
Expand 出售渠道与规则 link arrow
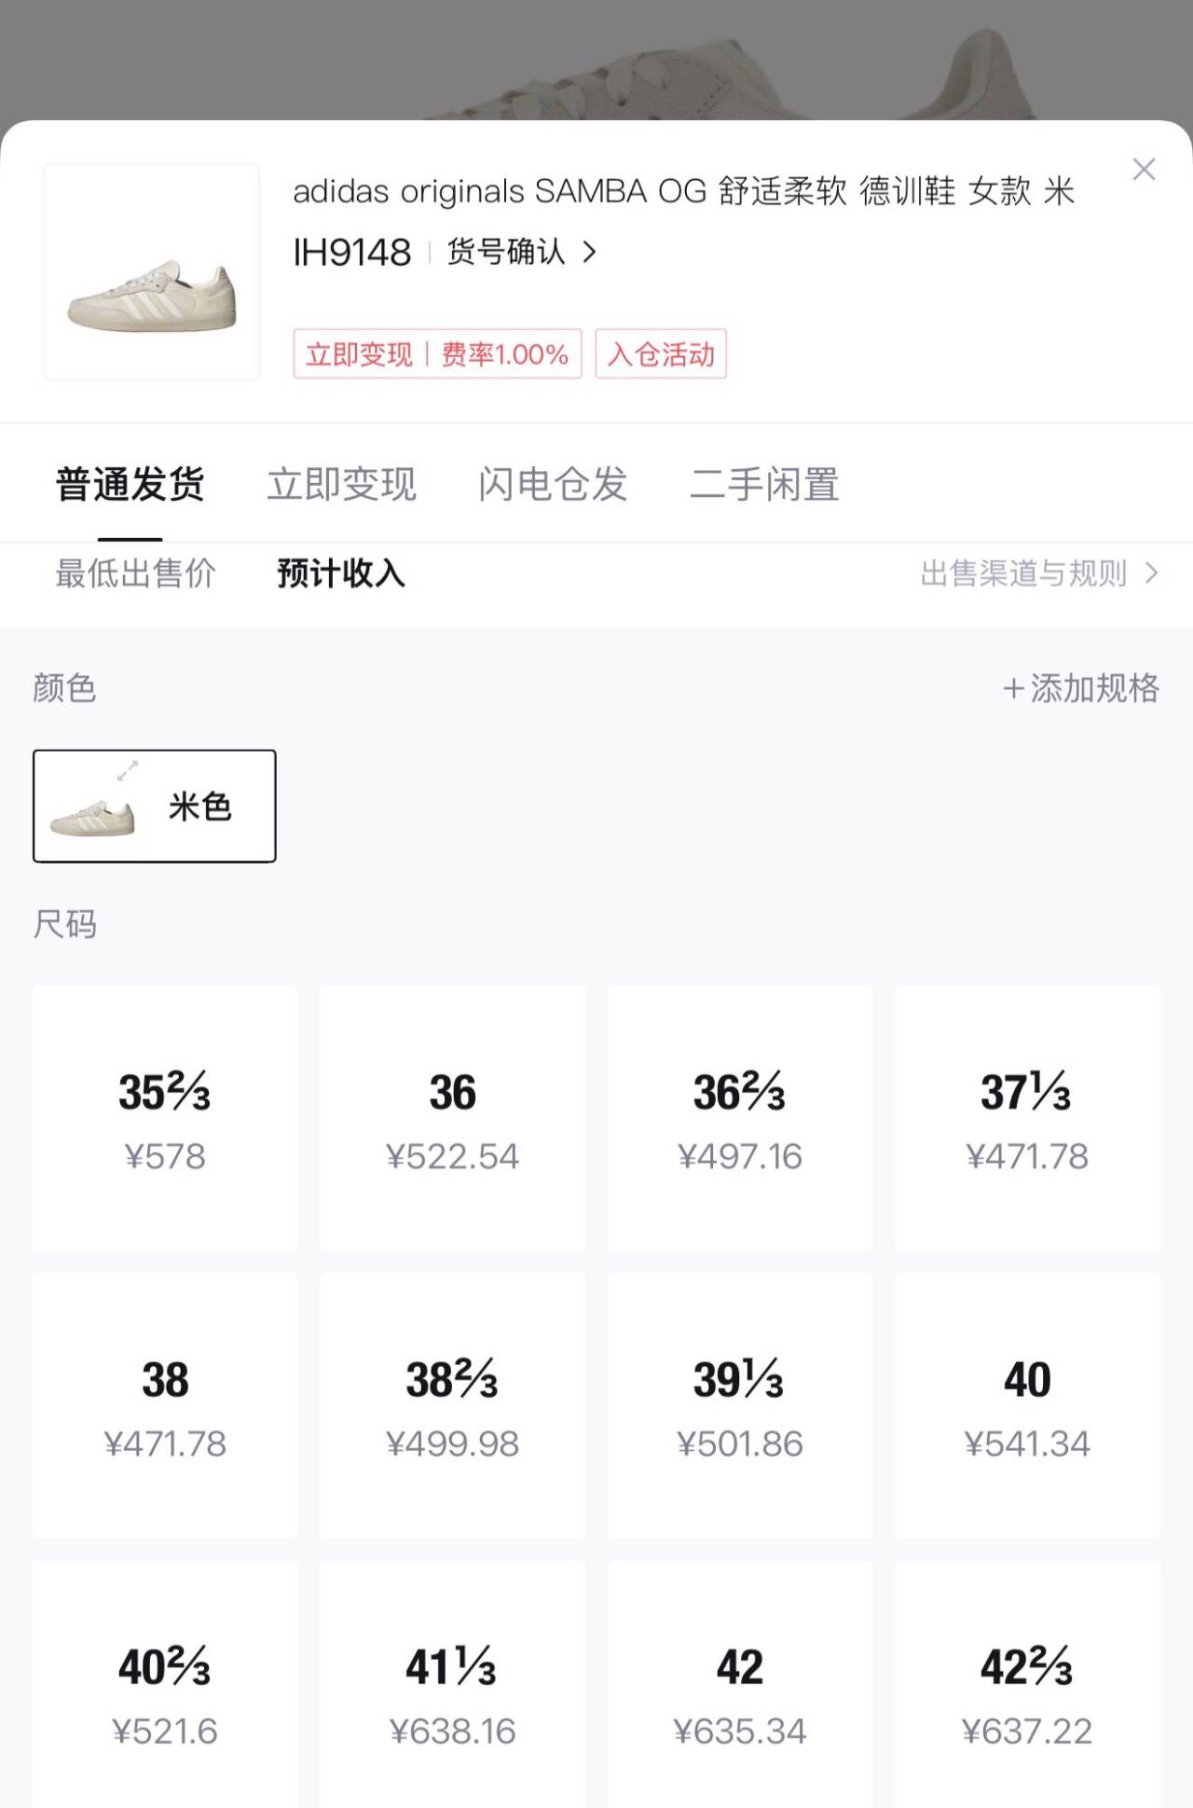point(1151,573)
